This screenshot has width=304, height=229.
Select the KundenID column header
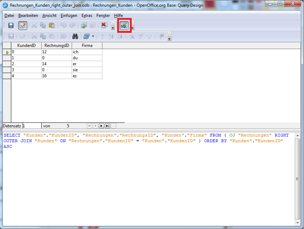tap(26, 46)
